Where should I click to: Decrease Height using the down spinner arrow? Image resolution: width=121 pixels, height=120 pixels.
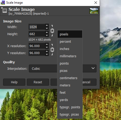(x=47, y=35)
